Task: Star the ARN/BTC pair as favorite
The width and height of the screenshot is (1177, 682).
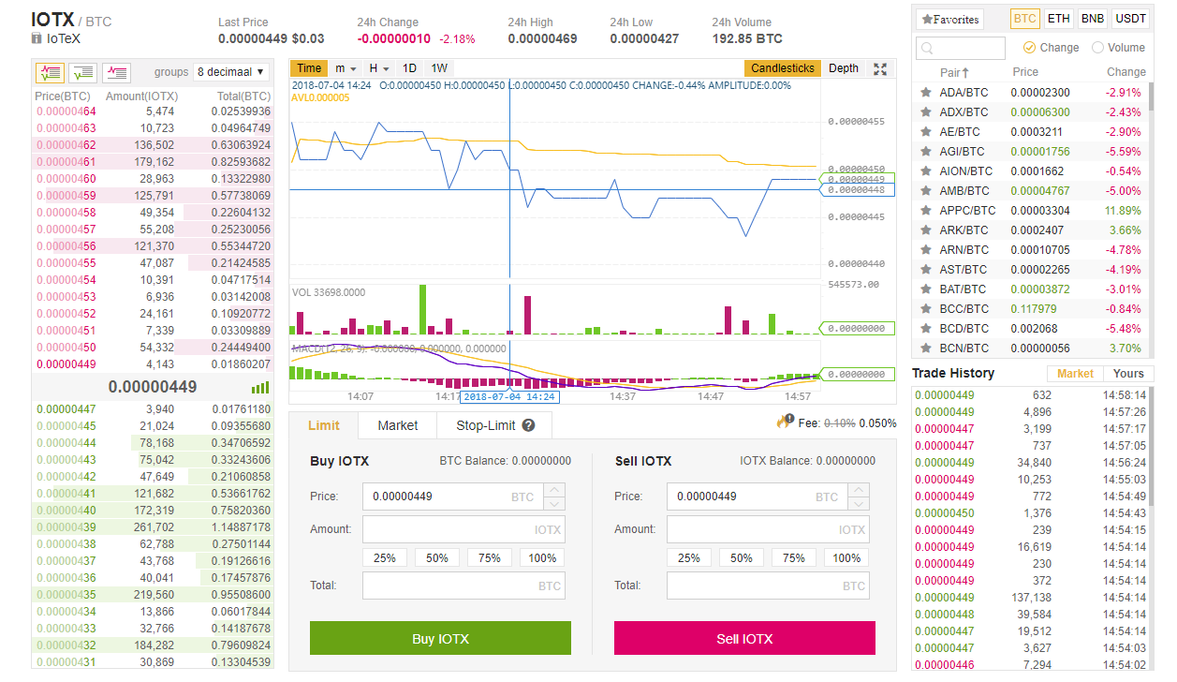Action: coord(926,250)
